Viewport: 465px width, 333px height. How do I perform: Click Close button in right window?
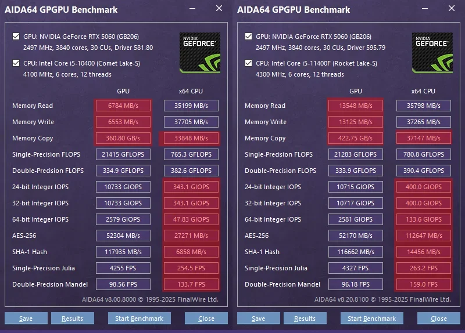[x=439, y=318]
